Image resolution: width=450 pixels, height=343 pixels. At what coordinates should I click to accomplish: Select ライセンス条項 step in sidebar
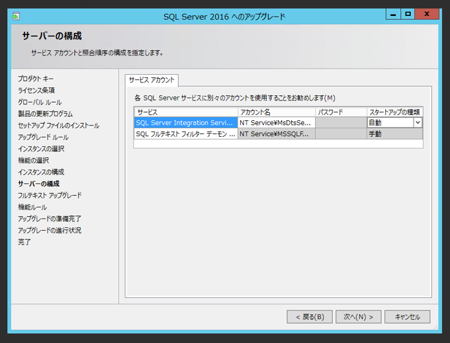click(36, 91)
